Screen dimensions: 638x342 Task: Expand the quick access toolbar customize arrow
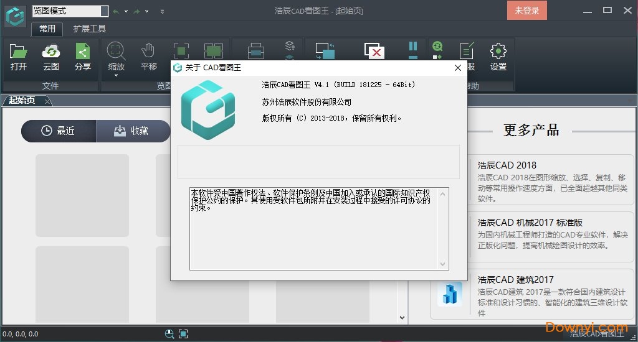163,11
